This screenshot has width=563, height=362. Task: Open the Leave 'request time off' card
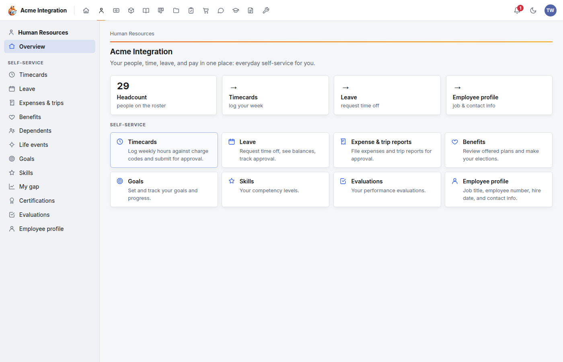click(x=387, y=95)
